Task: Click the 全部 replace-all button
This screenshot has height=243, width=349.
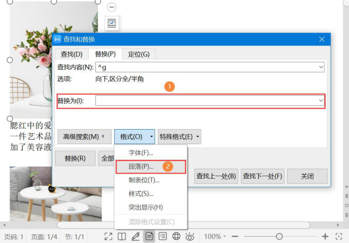Action: [x=107, y=159]
